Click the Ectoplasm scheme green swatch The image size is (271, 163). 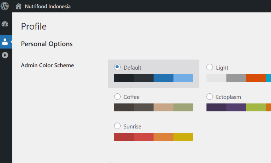coord(256,107)
